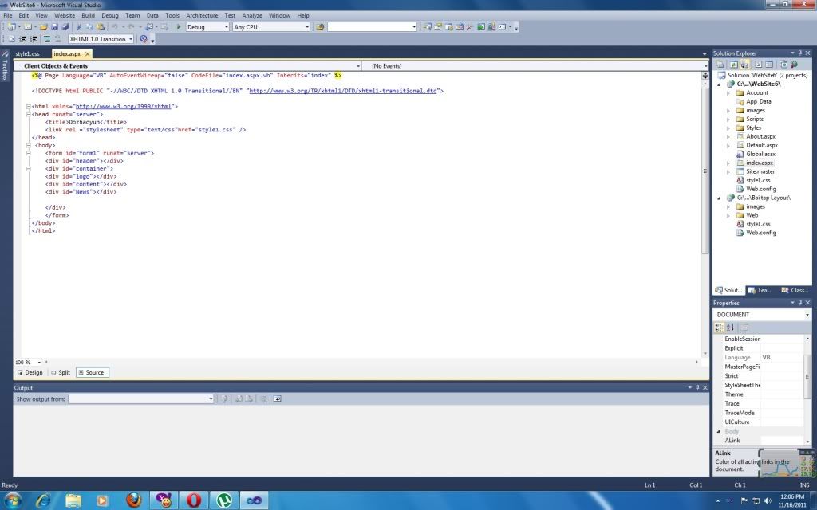Click ASP.NET Configuration icon in Solution Explorer

tap(794, 65)
